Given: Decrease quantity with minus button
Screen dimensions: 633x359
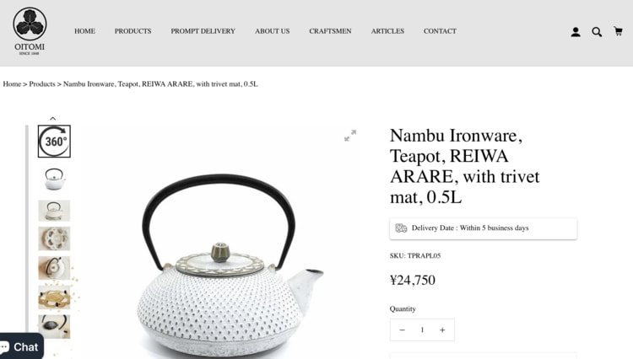Looking at the screenshot, I should coord(402,330).
